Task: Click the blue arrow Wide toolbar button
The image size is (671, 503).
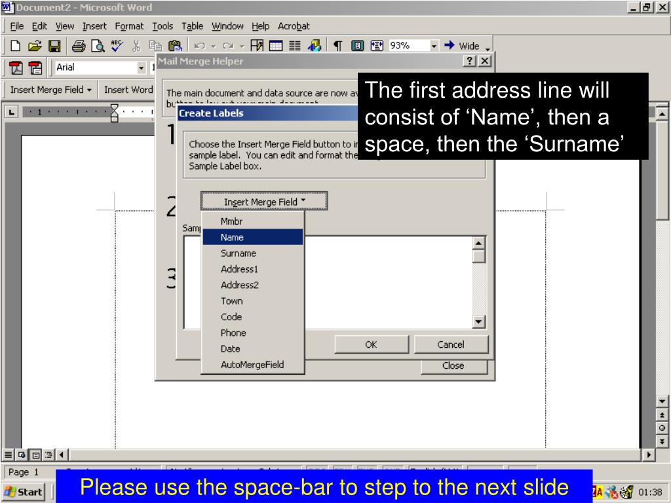Action: pyautogui.click(x=462, y=46)
